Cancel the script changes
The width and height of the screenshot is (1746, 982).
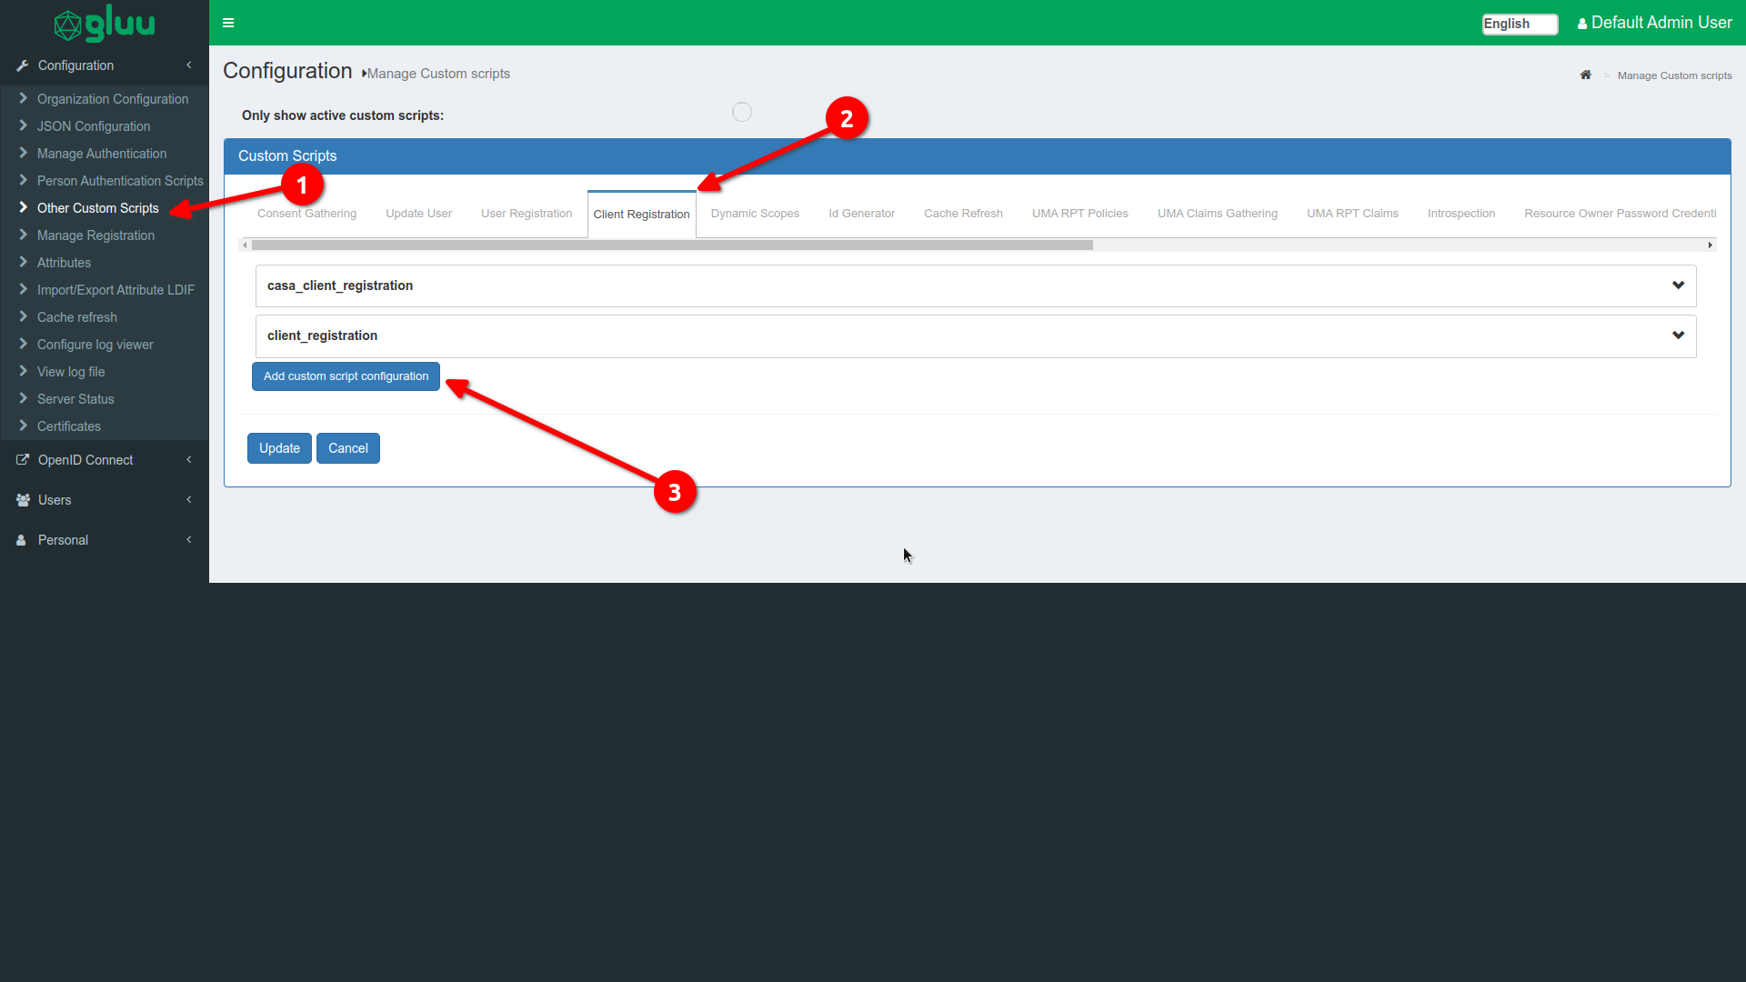pos(347,448)
